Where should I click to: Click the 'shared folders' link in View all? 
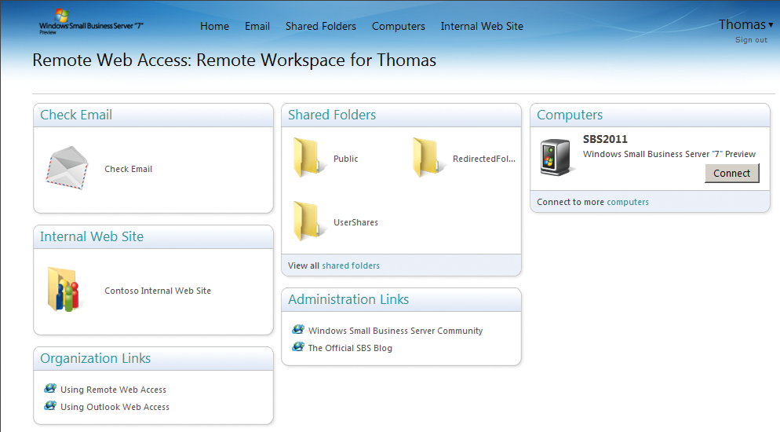coord(351,265)
